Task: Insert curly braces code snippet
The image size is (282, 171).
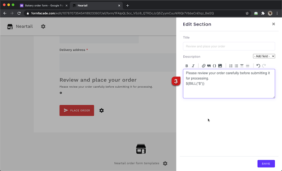Action: 215,66
